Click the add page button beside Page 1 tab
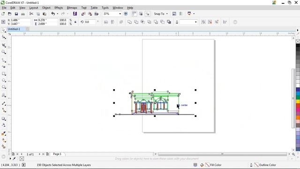The image size is (300, 169). click(47, 154)
